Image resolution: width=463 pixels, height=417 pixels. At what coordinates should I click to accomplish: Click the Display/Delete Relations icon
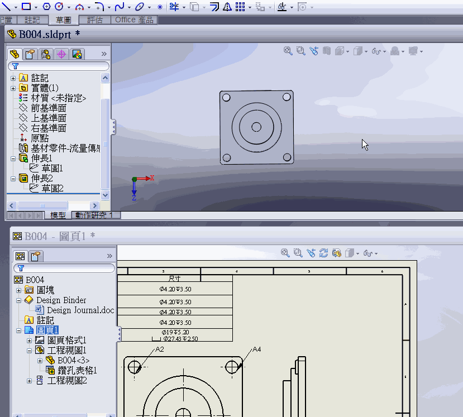click(282, 7)
